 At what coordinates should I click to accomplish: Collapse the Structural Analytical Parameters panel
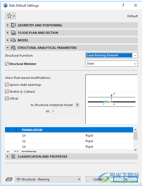[x=8, y=48]
